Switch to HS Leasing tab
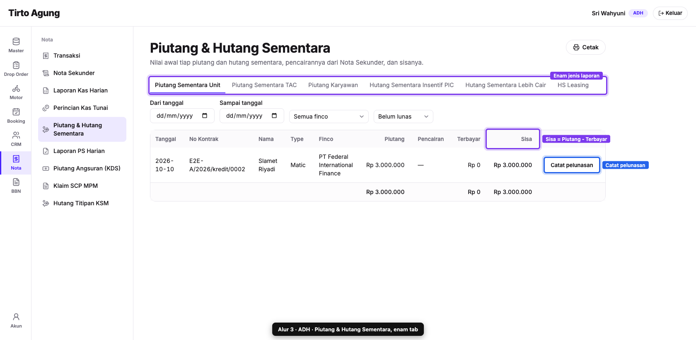Viewport: 696px width, 340px height. tap(573, 85)
